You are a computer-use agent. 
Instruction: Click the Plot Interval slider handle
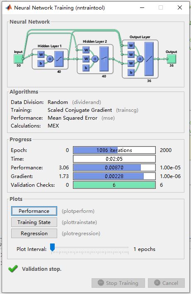(52, 247)
